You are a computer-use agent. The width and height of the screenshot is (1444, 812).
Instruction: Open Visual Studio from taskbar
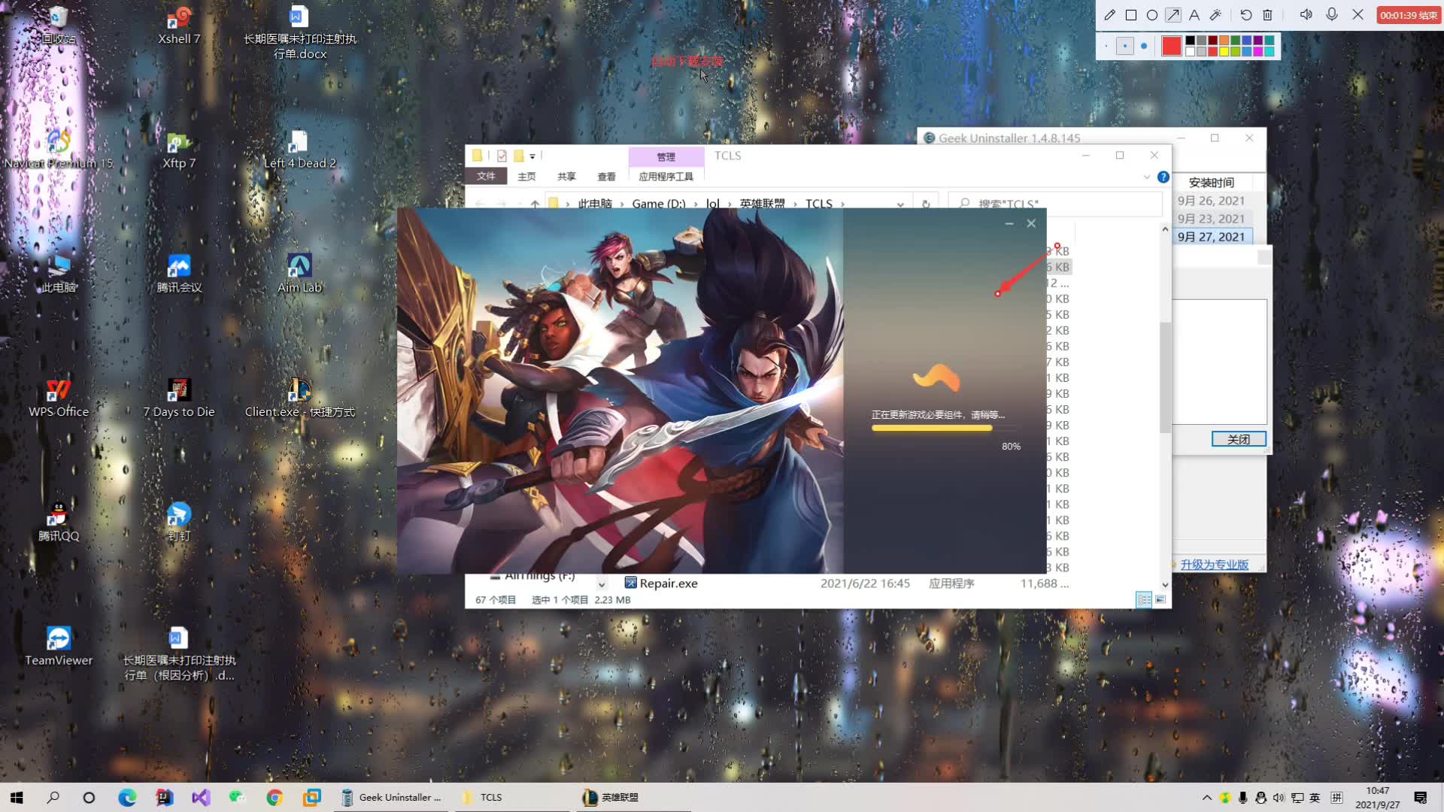click(x=201, y=798)
